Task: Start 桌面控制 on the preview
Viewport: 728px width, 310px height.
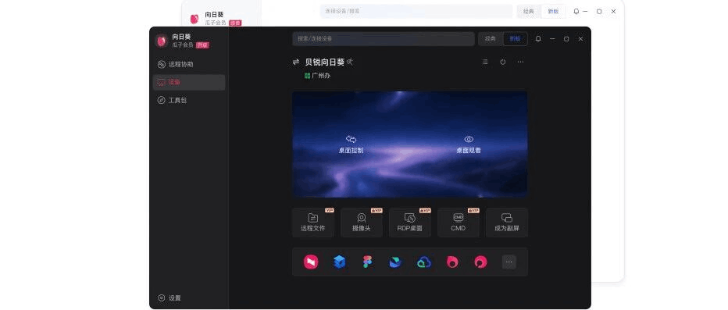Action: click(351, 144)
